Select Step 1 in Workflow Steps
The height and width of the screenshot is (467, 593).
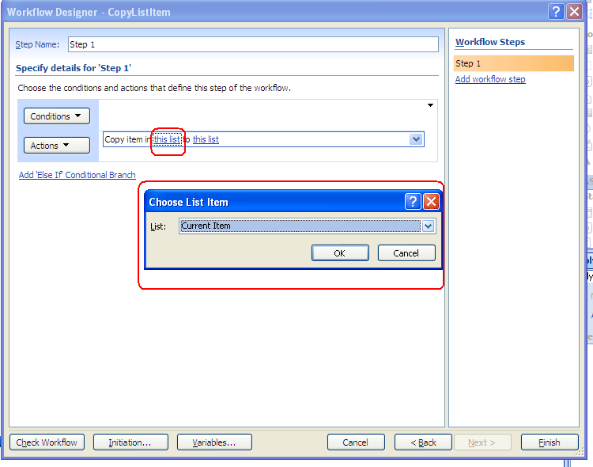514,63
